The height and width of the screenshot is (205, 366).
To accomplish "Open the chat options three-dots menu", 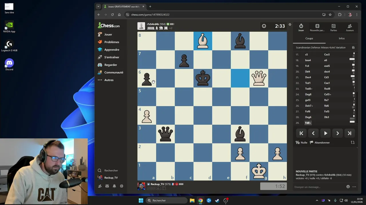I will coord(354,187).
